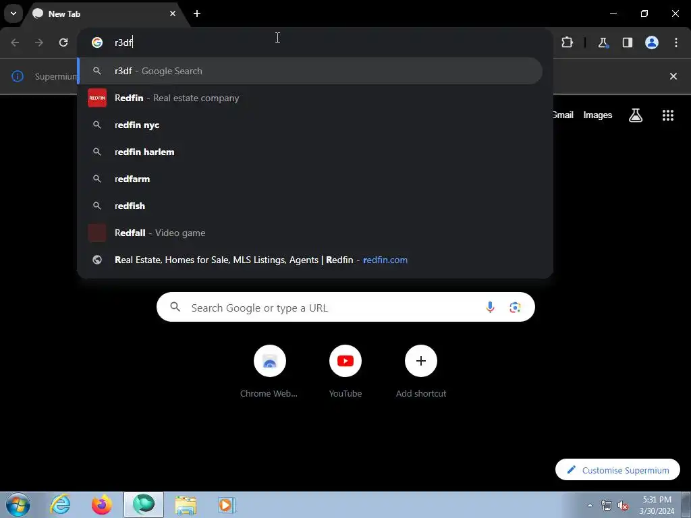Screen dimensions: 691x518
Task: Click the info icon in the Supermium infobar
Action: (17, 76)
